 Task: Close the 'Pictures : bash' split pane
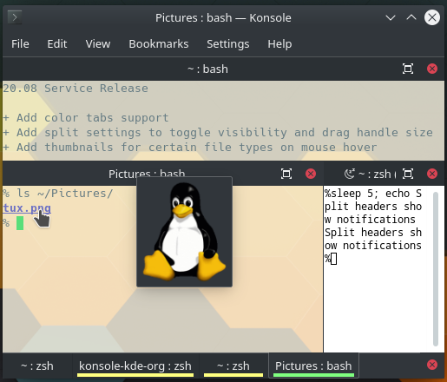pos(311,174)
